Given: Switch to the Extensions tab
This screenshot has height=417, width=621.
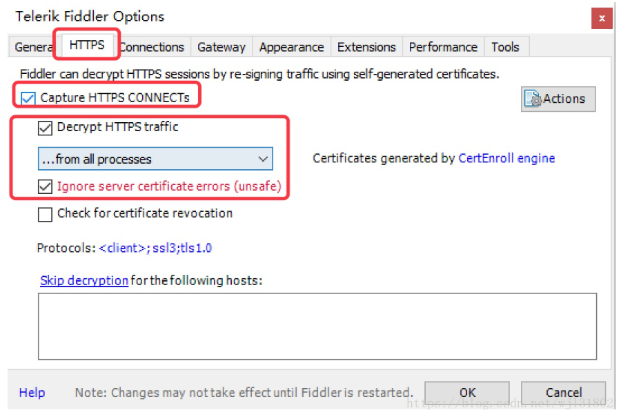Looking at the screenshot, I should (366, 47).
